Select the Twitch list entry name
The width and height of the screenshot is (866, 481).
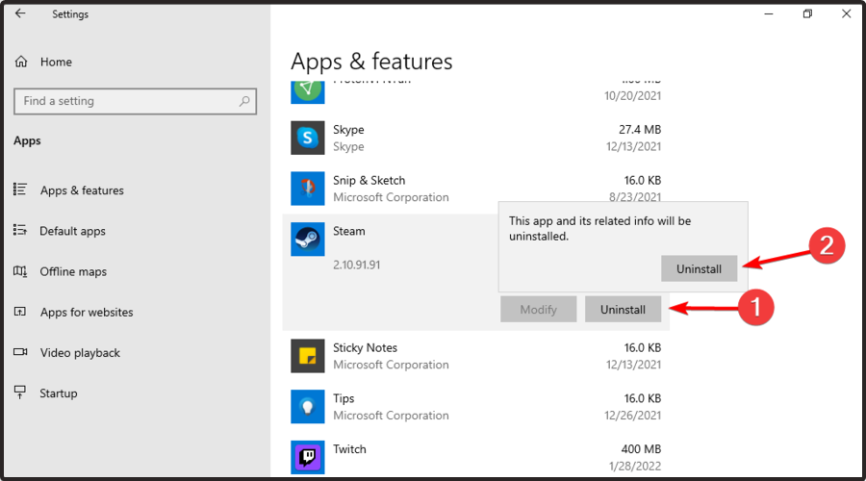click(x=349, y=449)
